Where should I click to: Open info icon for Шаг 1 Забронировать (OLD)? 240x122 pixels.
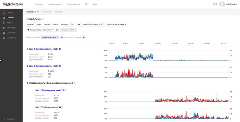pos(60,49)
